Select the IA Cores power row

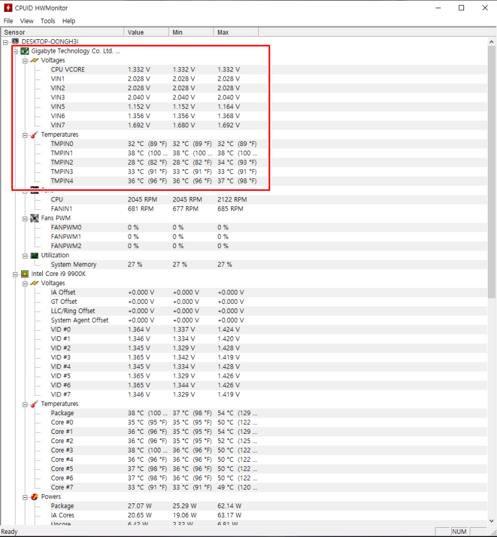[268, 515]
